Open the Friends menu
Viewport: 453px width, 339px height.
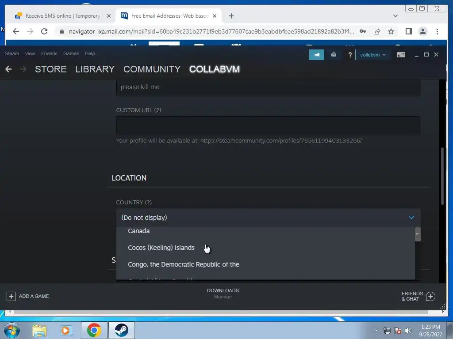(49, 53)
